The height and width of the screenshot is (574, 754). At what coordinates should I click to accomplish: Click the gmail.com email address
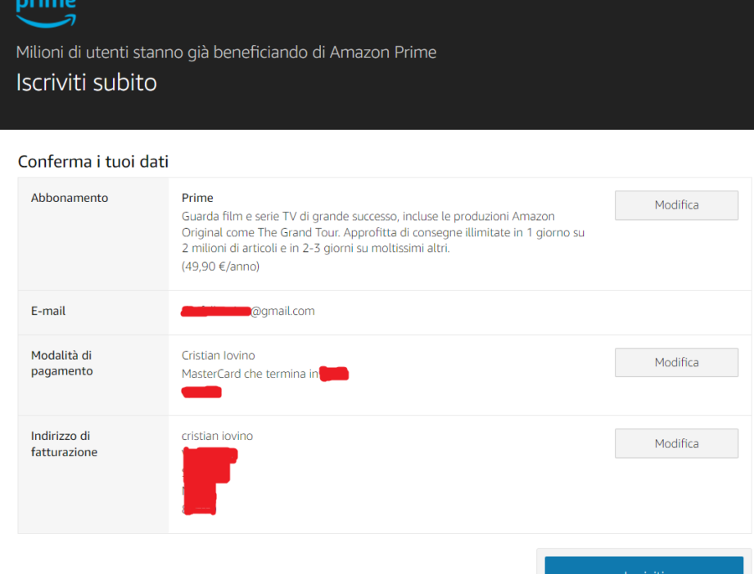pyautogui.click(x=247, y=312)
